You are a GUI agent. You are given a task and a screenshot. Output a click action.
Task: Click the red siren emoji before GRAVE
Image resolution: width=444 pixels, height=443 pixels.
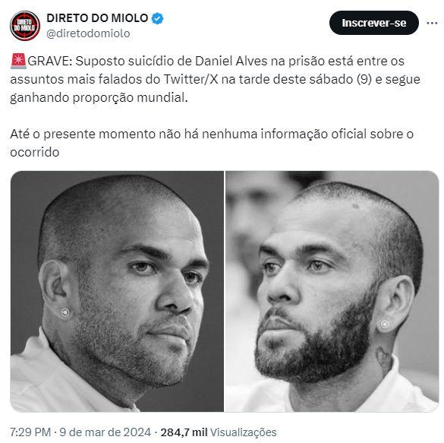coord(19,62)
